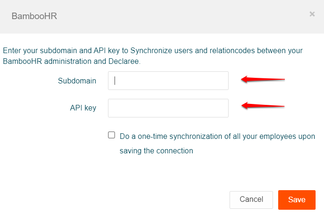Image resolution: width=324 pixels, height=213 pixels.
Task: Select the BambooHR dialog title
Action: pyautogui.click(x=34, y=16)
